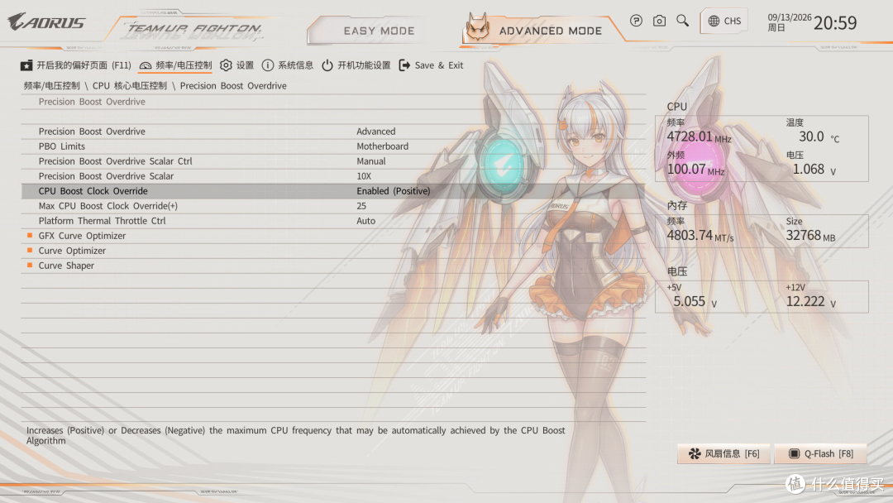Click the date and time display
893x503 pixels.
click(812, 22)
